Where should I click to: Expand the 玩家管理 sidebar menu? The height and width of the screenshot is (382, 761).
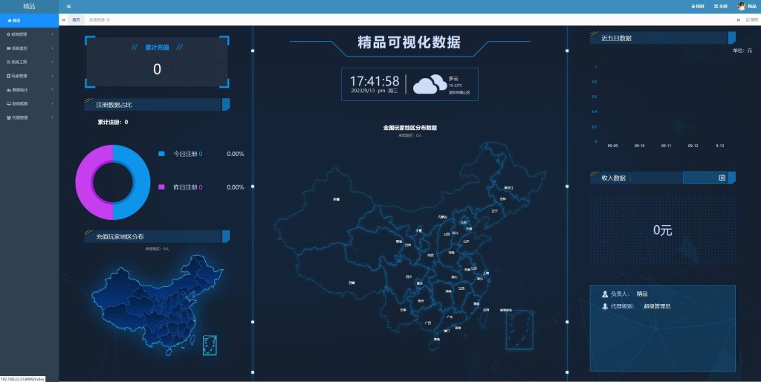click(29, 77)
